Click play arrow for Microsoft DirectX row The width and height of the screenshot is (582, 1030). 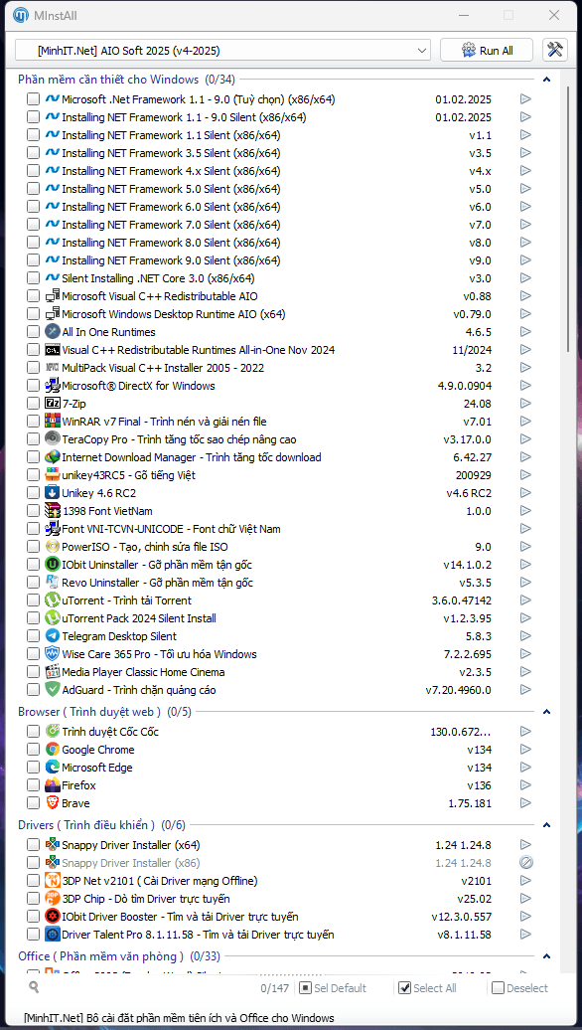(x=525, y=386)
